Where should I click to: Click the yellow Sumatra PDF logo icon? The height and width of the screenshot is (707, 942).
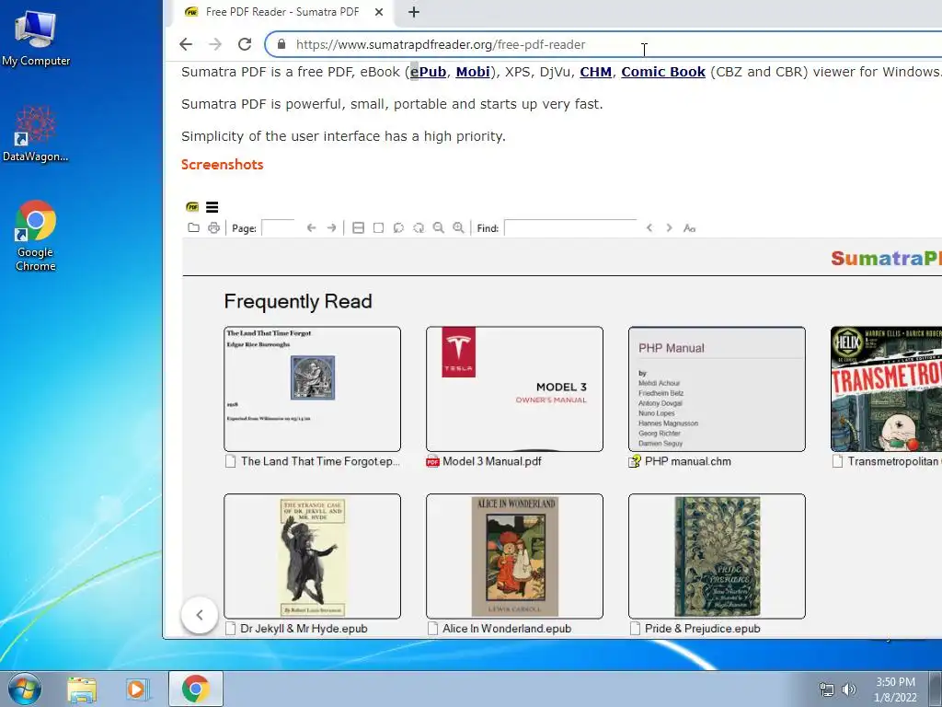tap(192, 207)
